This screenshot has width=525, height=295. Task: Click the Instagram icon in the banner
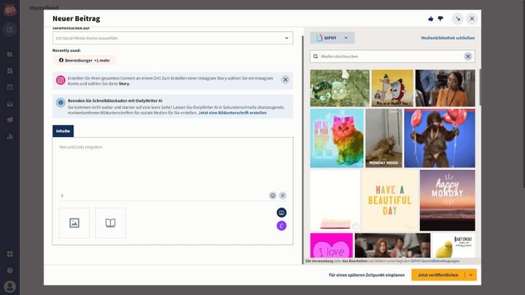pyautogui.click(x=61, y=80)
